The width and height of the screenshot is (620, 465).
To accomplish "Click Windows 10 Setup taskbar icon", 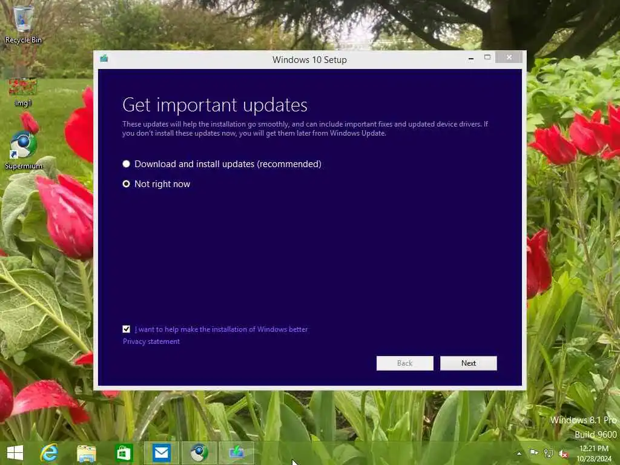I will coord(237,453).
